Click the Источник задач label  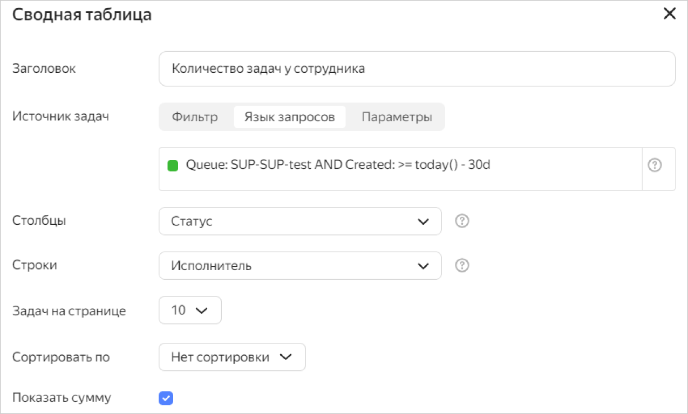point(60,116)
